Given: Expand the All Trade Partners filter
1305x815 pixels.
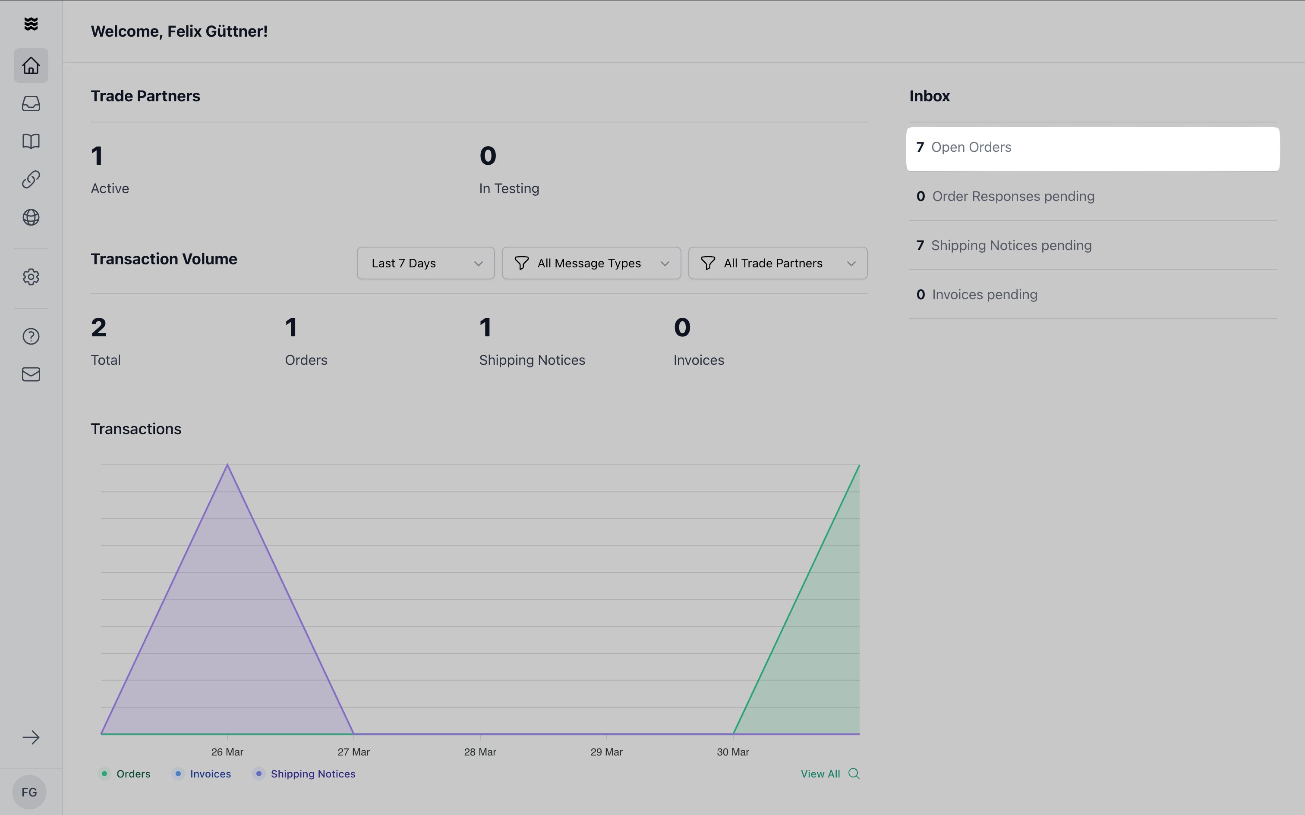Looking at the screenshot, I should click(x=778, y=263).
